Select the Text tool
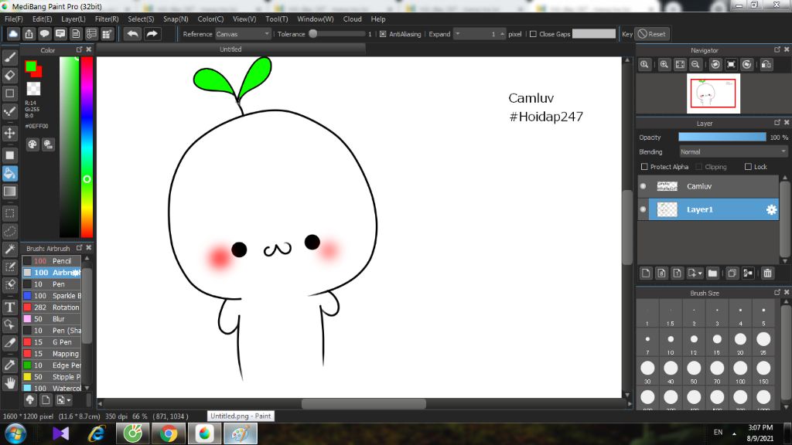This screenshot has height=445, width=792. click(9, 307)
